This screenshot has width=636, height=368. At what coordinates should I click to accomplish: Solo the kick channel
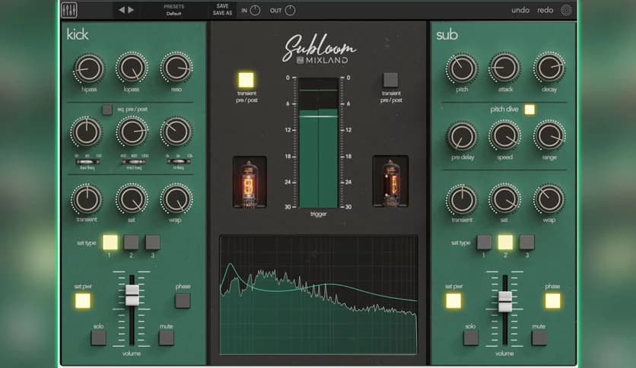tap(98, 338)
